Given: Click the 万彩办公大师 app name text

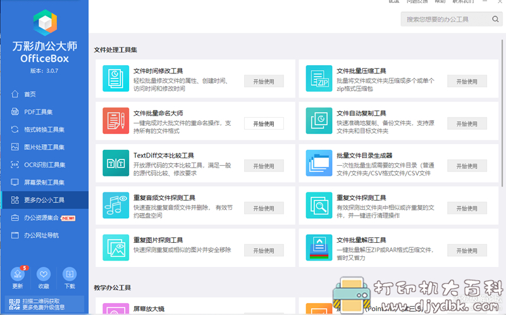Looking at the screenshot, I should pyautogui.click(x=45, y=46).
